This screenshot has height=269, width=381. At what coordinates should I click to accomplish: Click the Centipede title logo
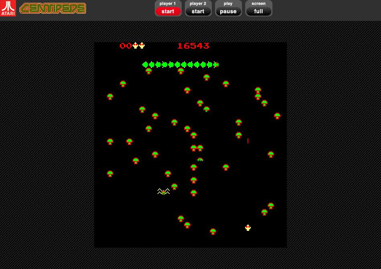[x=53, y=8]
